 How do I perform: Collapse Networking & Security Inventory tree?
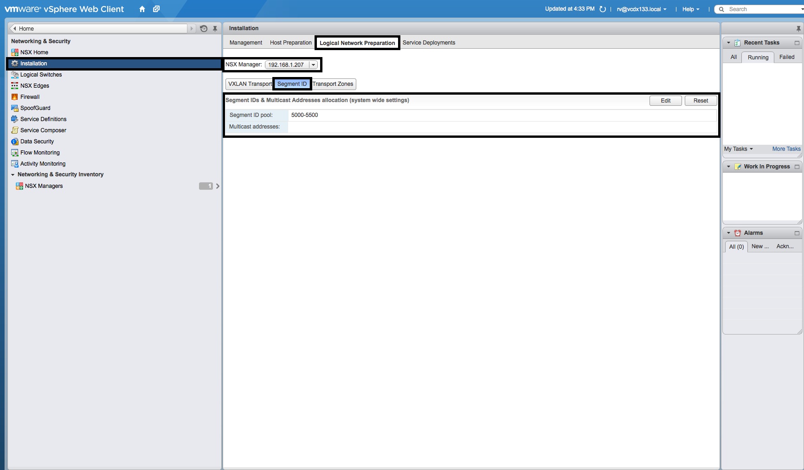point(13,175)
